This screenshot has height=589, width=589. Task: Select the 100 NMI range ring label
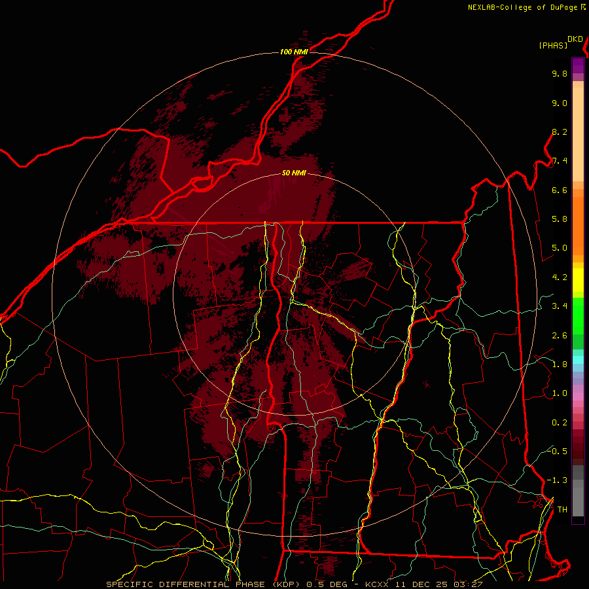294,52
